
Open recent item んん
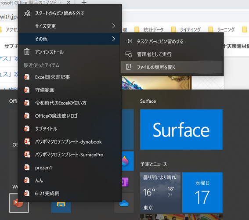(x=70, y=180)
